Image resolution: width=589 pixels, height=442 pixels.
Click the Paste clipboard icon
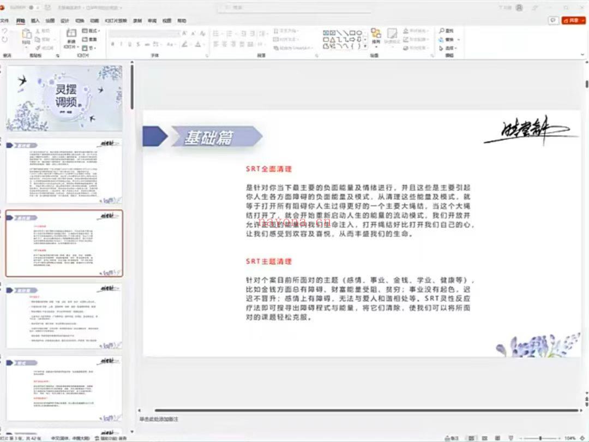pos(26,35)
